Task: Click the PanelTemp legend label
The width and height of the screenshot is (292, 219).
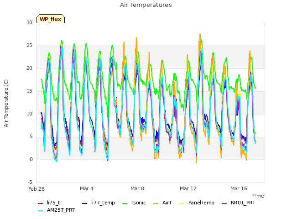Action: point(201,203)
